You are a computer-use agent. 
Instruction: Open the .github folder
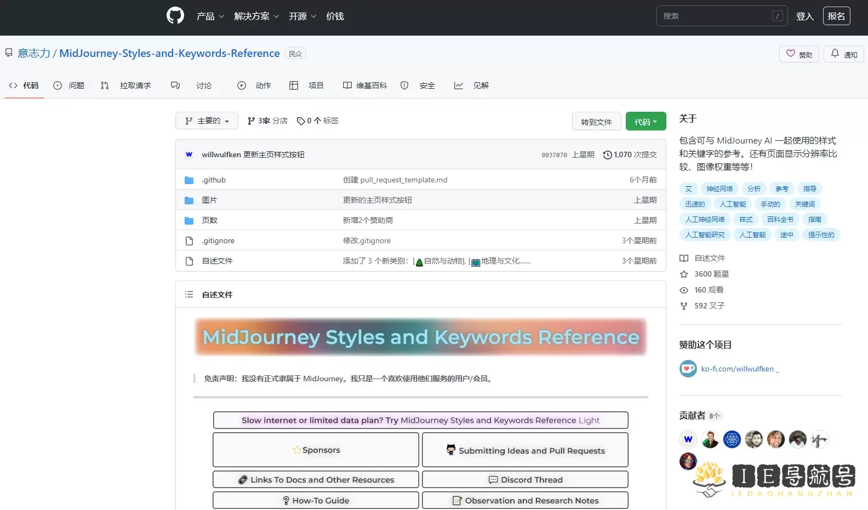214,180
